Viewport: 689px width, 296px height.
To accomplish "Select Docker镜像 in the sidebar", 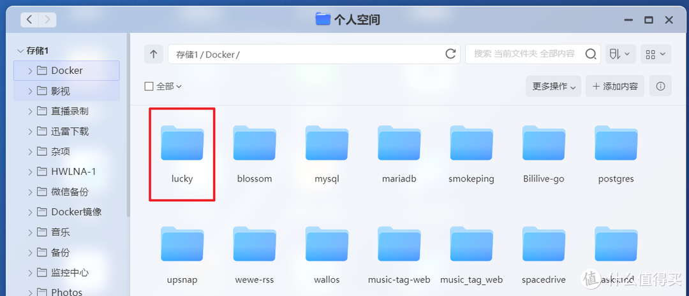I will coord(66,212).
